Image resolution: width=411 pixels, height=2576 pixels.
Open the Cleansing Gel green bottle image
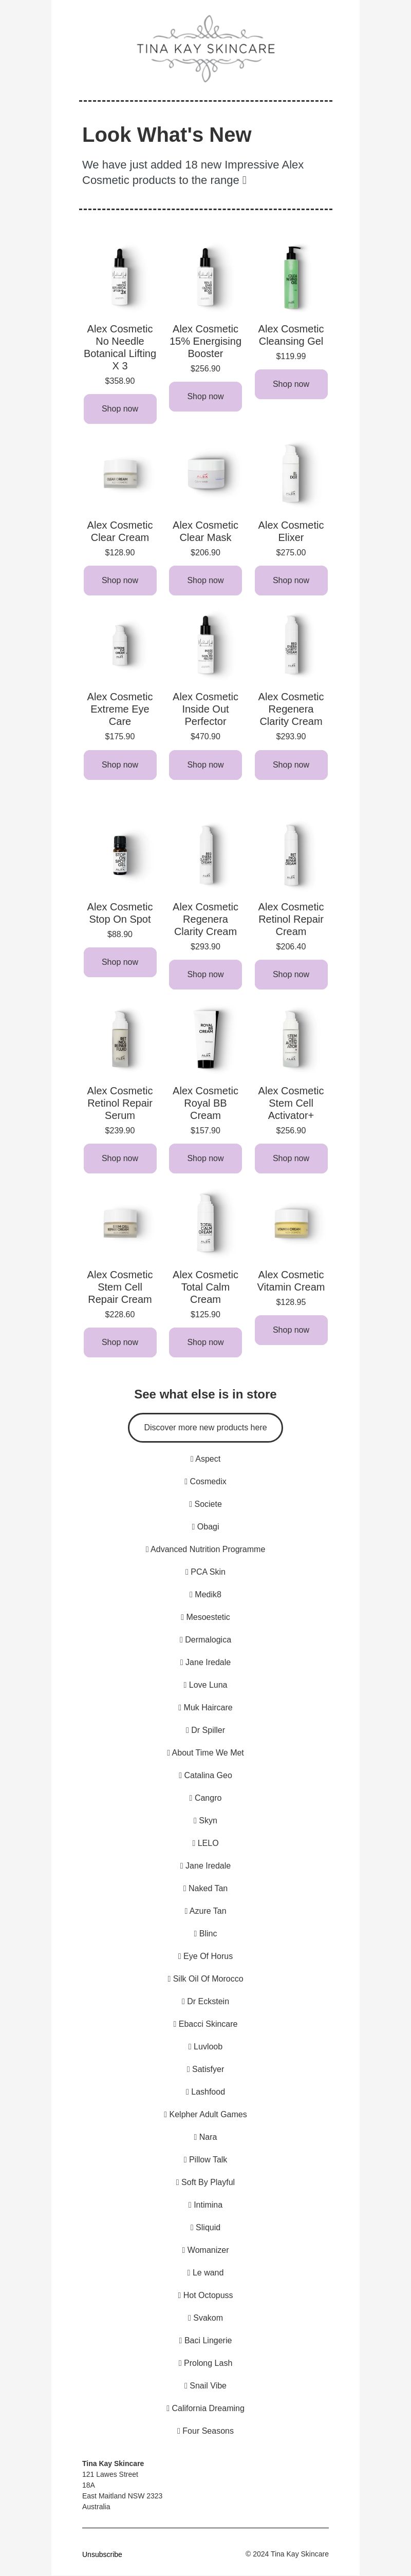click(291, 277)
